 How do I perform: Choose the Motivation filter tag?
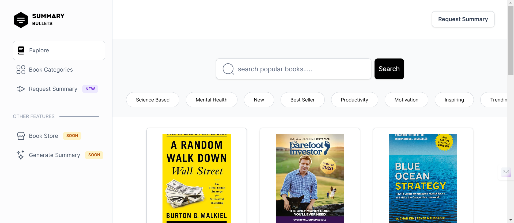(406, 100)
